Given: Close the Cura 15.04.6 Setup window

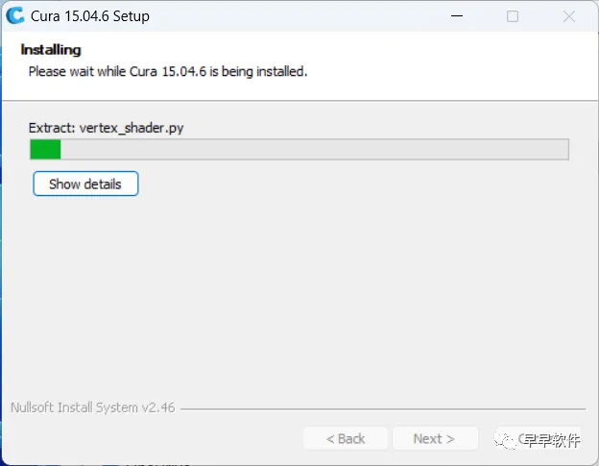Looking at the screenshot, I should pyautogui.click(x=569, y=16).
